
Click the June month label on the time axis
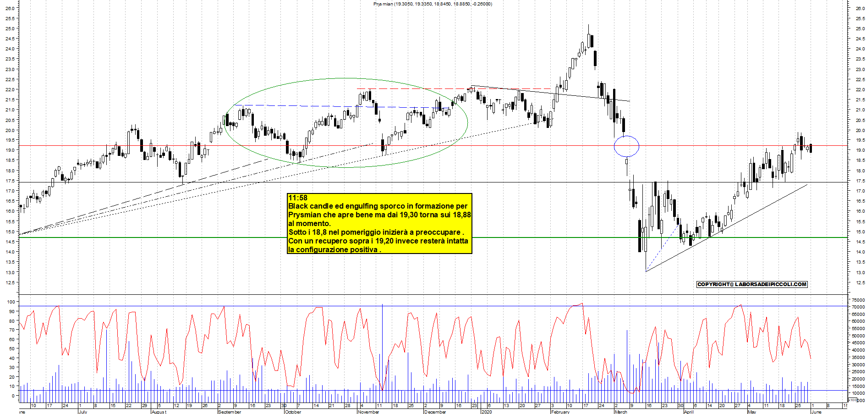[x=817, y=412]
